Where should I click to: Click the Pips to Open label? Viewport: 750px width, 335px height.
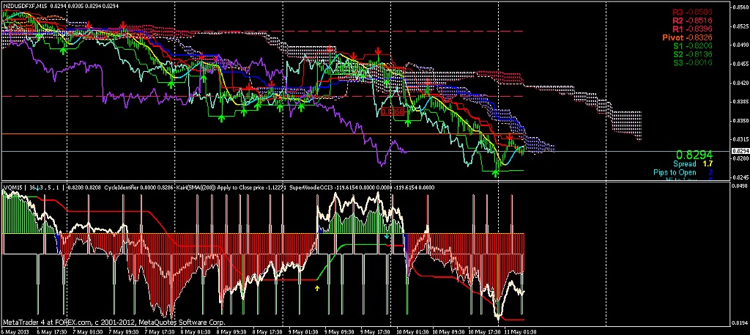pyautogui.click(x=675, y=173)
